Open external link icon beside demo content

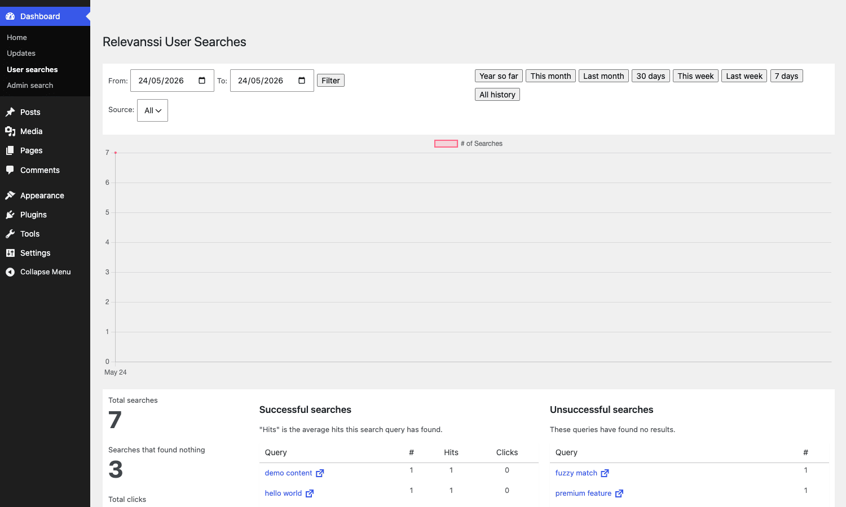[320, 473]
